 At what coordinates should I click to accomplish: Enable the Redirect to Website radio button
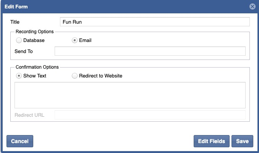click(75, 76)
